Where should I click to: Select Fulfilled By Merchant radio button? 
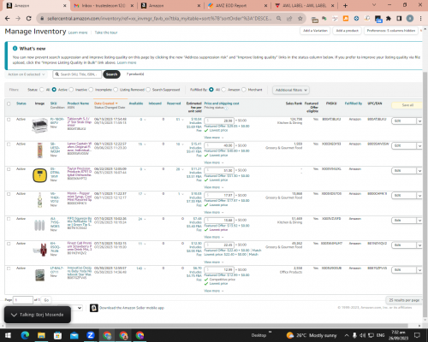pyautogui.click(x=244, y=90)
